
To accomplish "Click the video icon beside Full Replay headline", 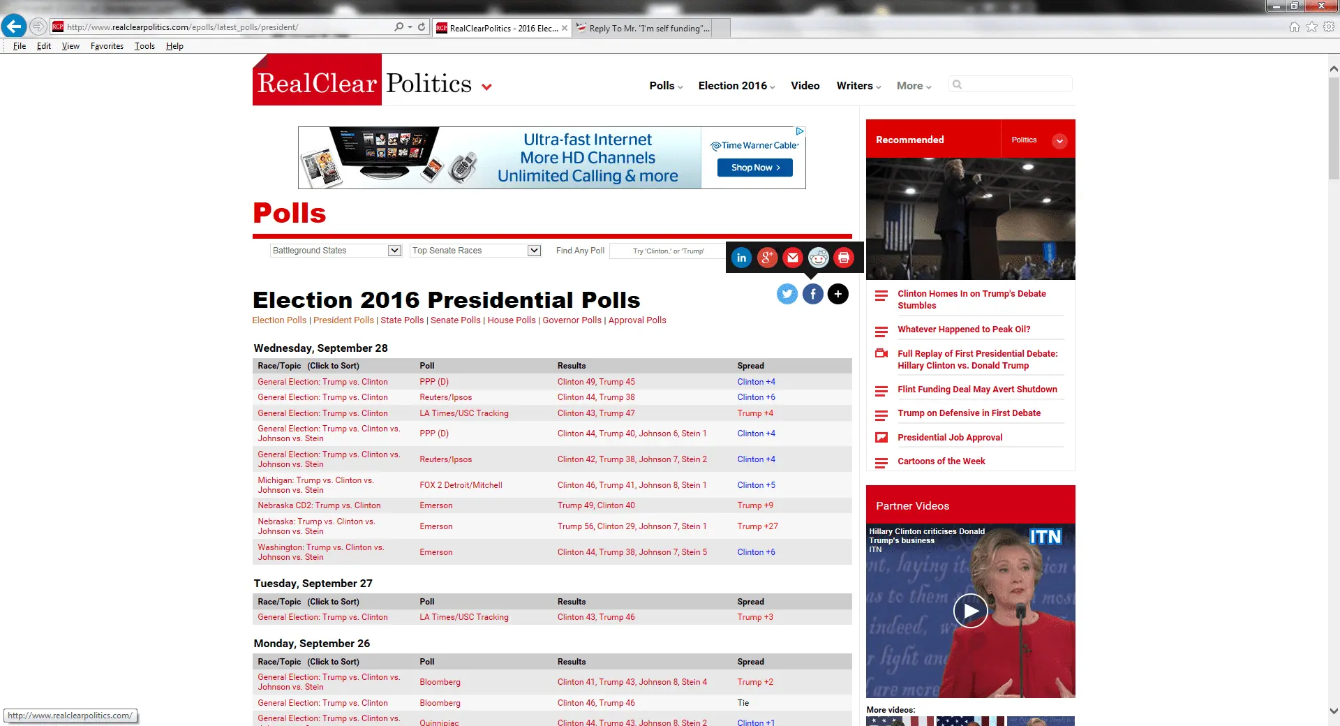I will (x=881, y=353).
